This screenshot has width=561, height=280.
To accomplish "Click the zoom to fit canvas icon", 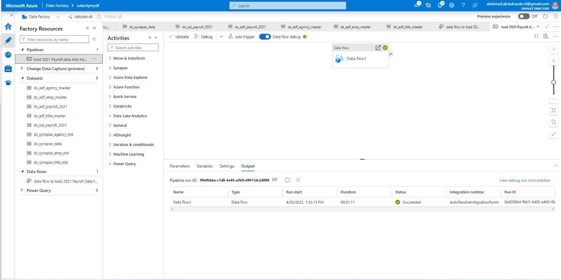I will pos(554,110).
